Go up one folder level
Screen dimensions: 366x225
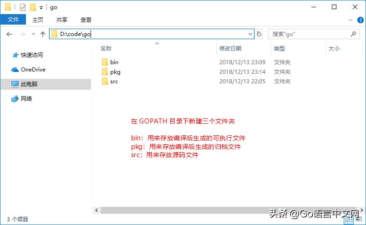(x=42, y=34)
